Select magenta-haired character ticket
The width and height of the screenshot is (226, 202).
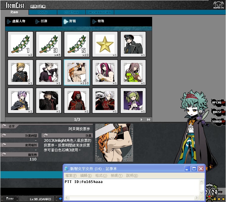[x=105, y=72]
